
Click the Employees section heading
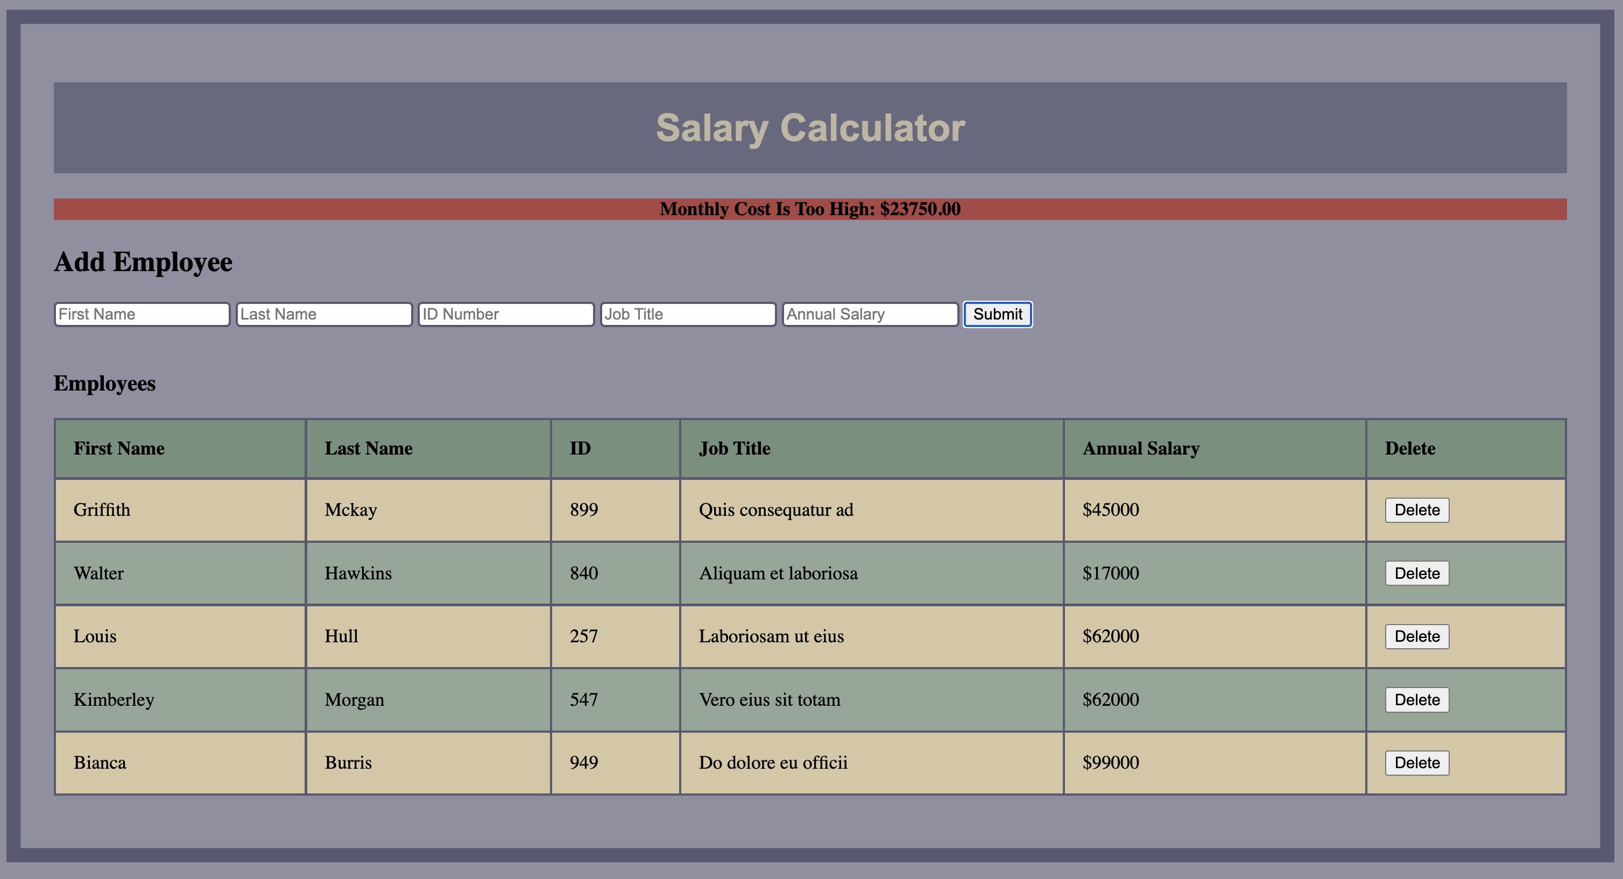point(104,383)
